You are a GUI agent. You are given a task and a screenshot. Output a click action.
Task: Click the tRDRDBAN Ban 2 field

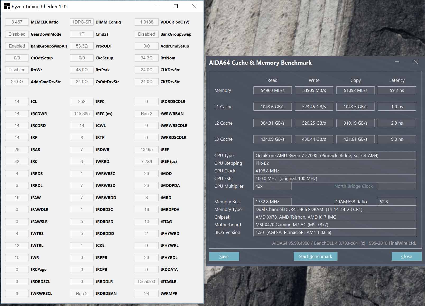(x=82, y=294)
